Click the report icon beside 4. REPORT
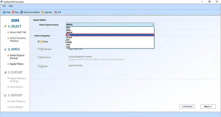221x117 pixels. (x=5, y=95)
